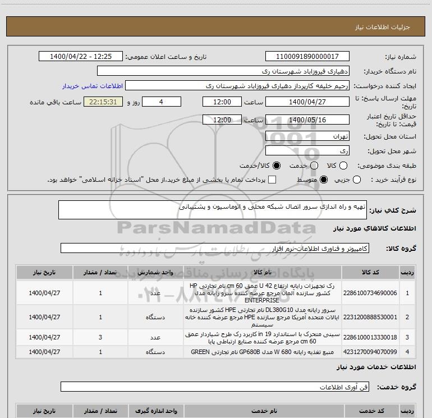The width and height of the screenshot is (432, 418).
Task: Click the response deadline date 1400/04/27 field
Action: click(307, 102)
